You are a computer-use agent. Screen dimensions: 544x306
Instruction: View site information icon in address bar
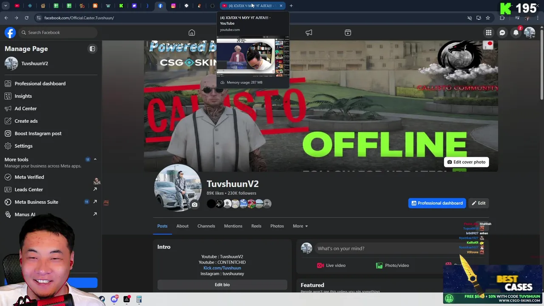tap(39, 18)
